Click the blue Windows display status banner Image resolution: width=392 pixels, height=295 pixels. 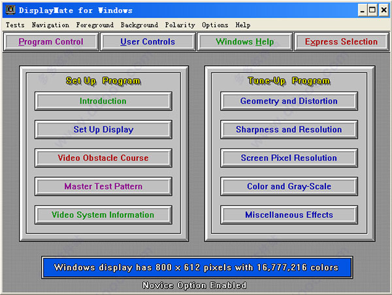[x=197, y=268]
